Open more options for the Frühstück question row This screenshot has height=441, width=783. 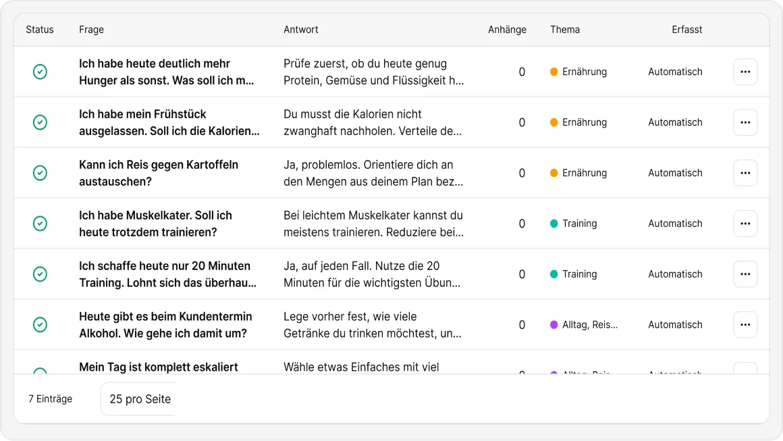pyautogui.click(x=745, y=122)
